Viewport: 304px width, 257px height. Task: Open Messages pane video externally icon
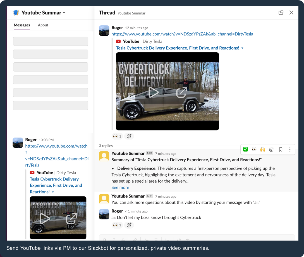(x=71, y=219)
